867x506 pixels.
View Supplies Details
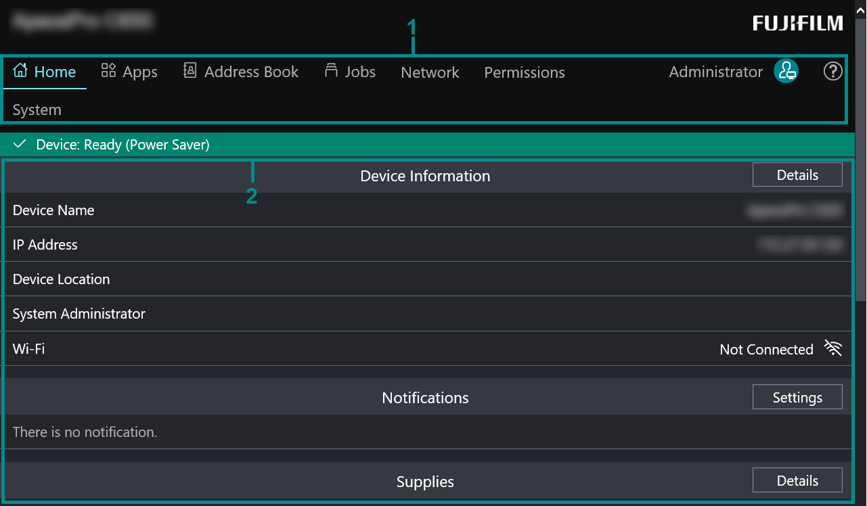[797, 480]
